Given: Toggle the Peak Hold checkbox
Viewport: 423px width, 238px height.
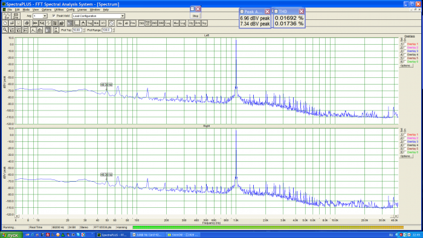Looking at the screenshot, I should click(54, 16).
